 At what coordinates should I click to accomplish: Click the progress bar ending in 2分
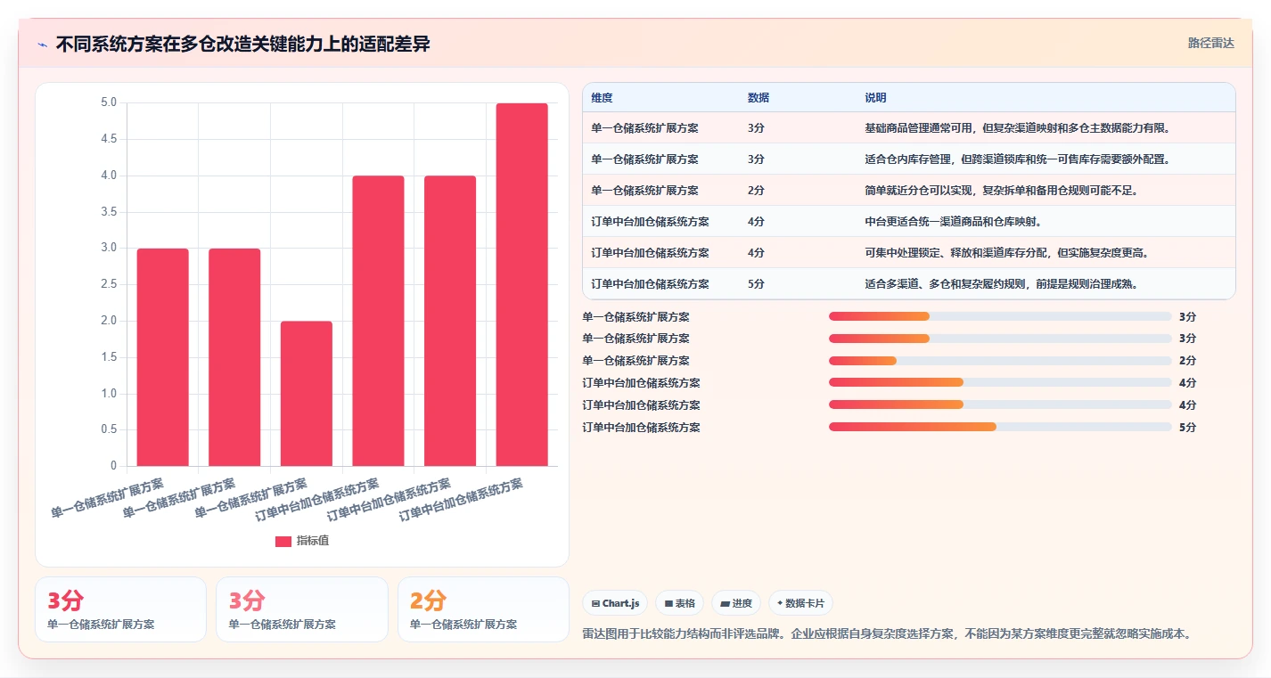(x=1000, y=361)
